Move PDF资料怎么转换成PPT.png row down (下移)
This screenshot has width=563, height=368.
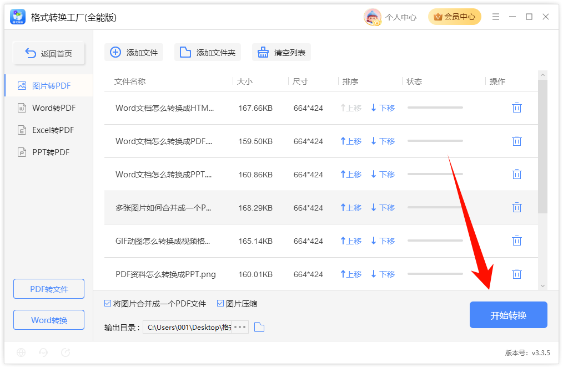click(x=383, y=274)
